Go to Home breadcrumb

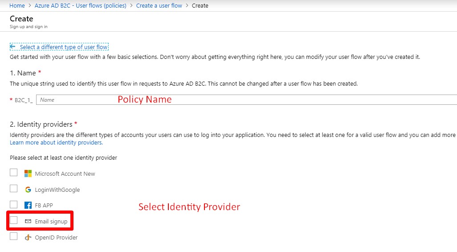(17, 5)
